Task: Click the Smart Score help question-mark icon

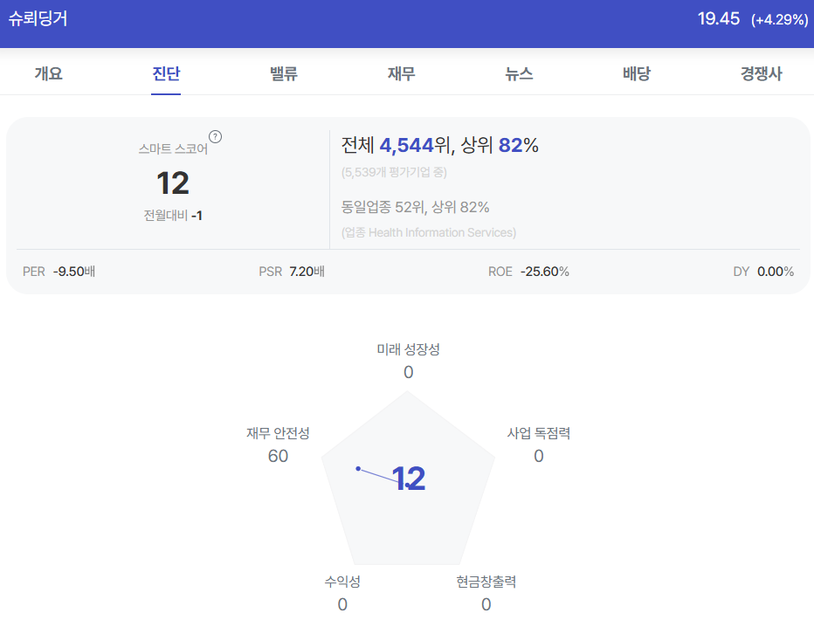Action: [216, 136]
